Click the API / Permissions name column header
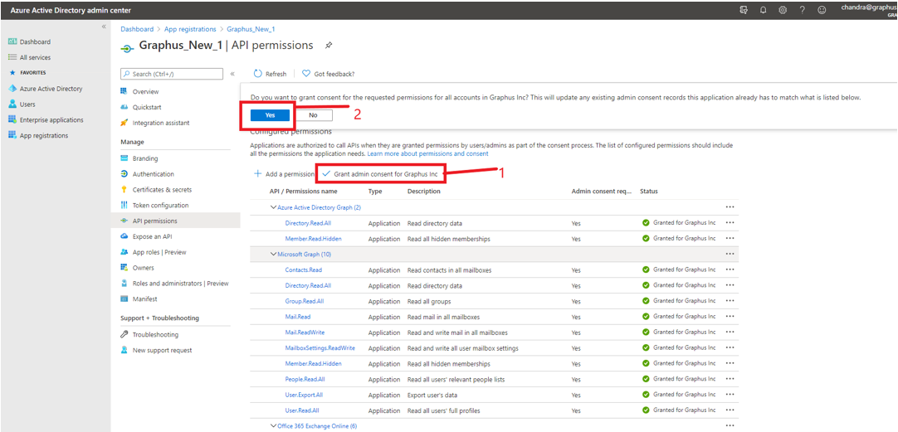Viewport: 898px width, 432px height. pyautogui.click(x=304, y=191)
